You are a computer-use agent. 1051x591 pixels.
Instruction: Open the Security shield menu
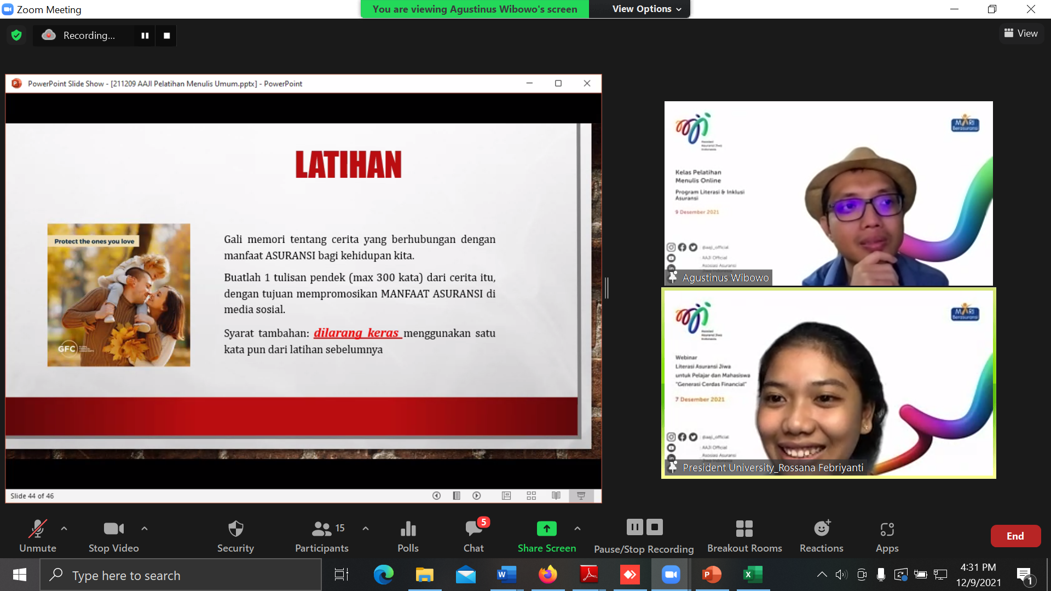point(235,536)
